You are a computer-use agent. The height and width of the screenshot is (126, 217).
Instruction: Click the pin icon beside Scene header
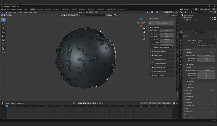tap(215, 36)
